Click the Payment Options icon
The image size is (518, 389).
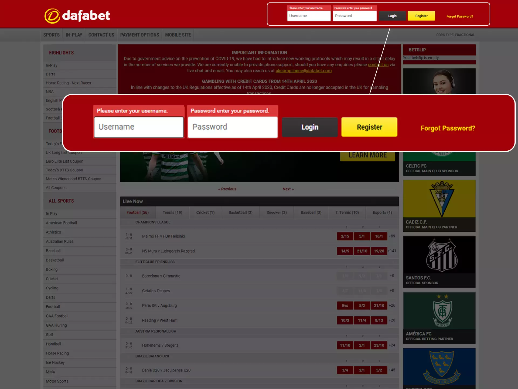(x=139, y=35)
